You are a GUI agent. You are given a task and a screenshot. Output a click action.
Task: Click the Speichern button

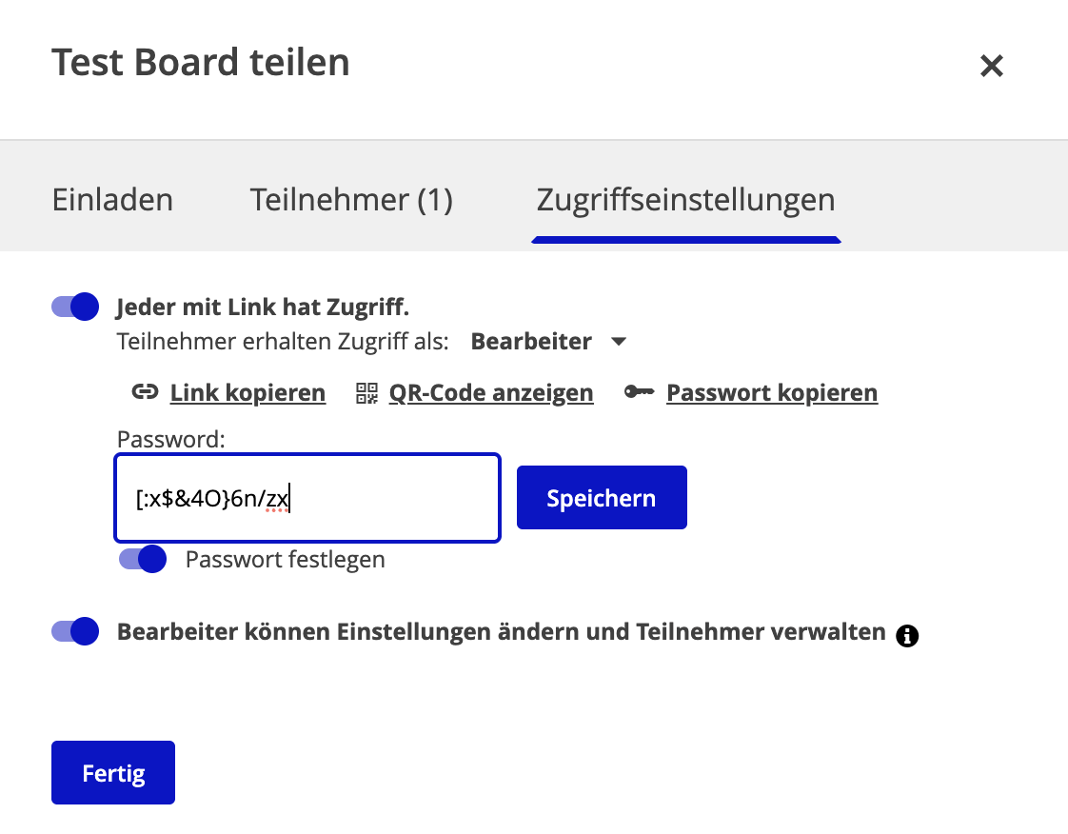[x=601, y=497]
